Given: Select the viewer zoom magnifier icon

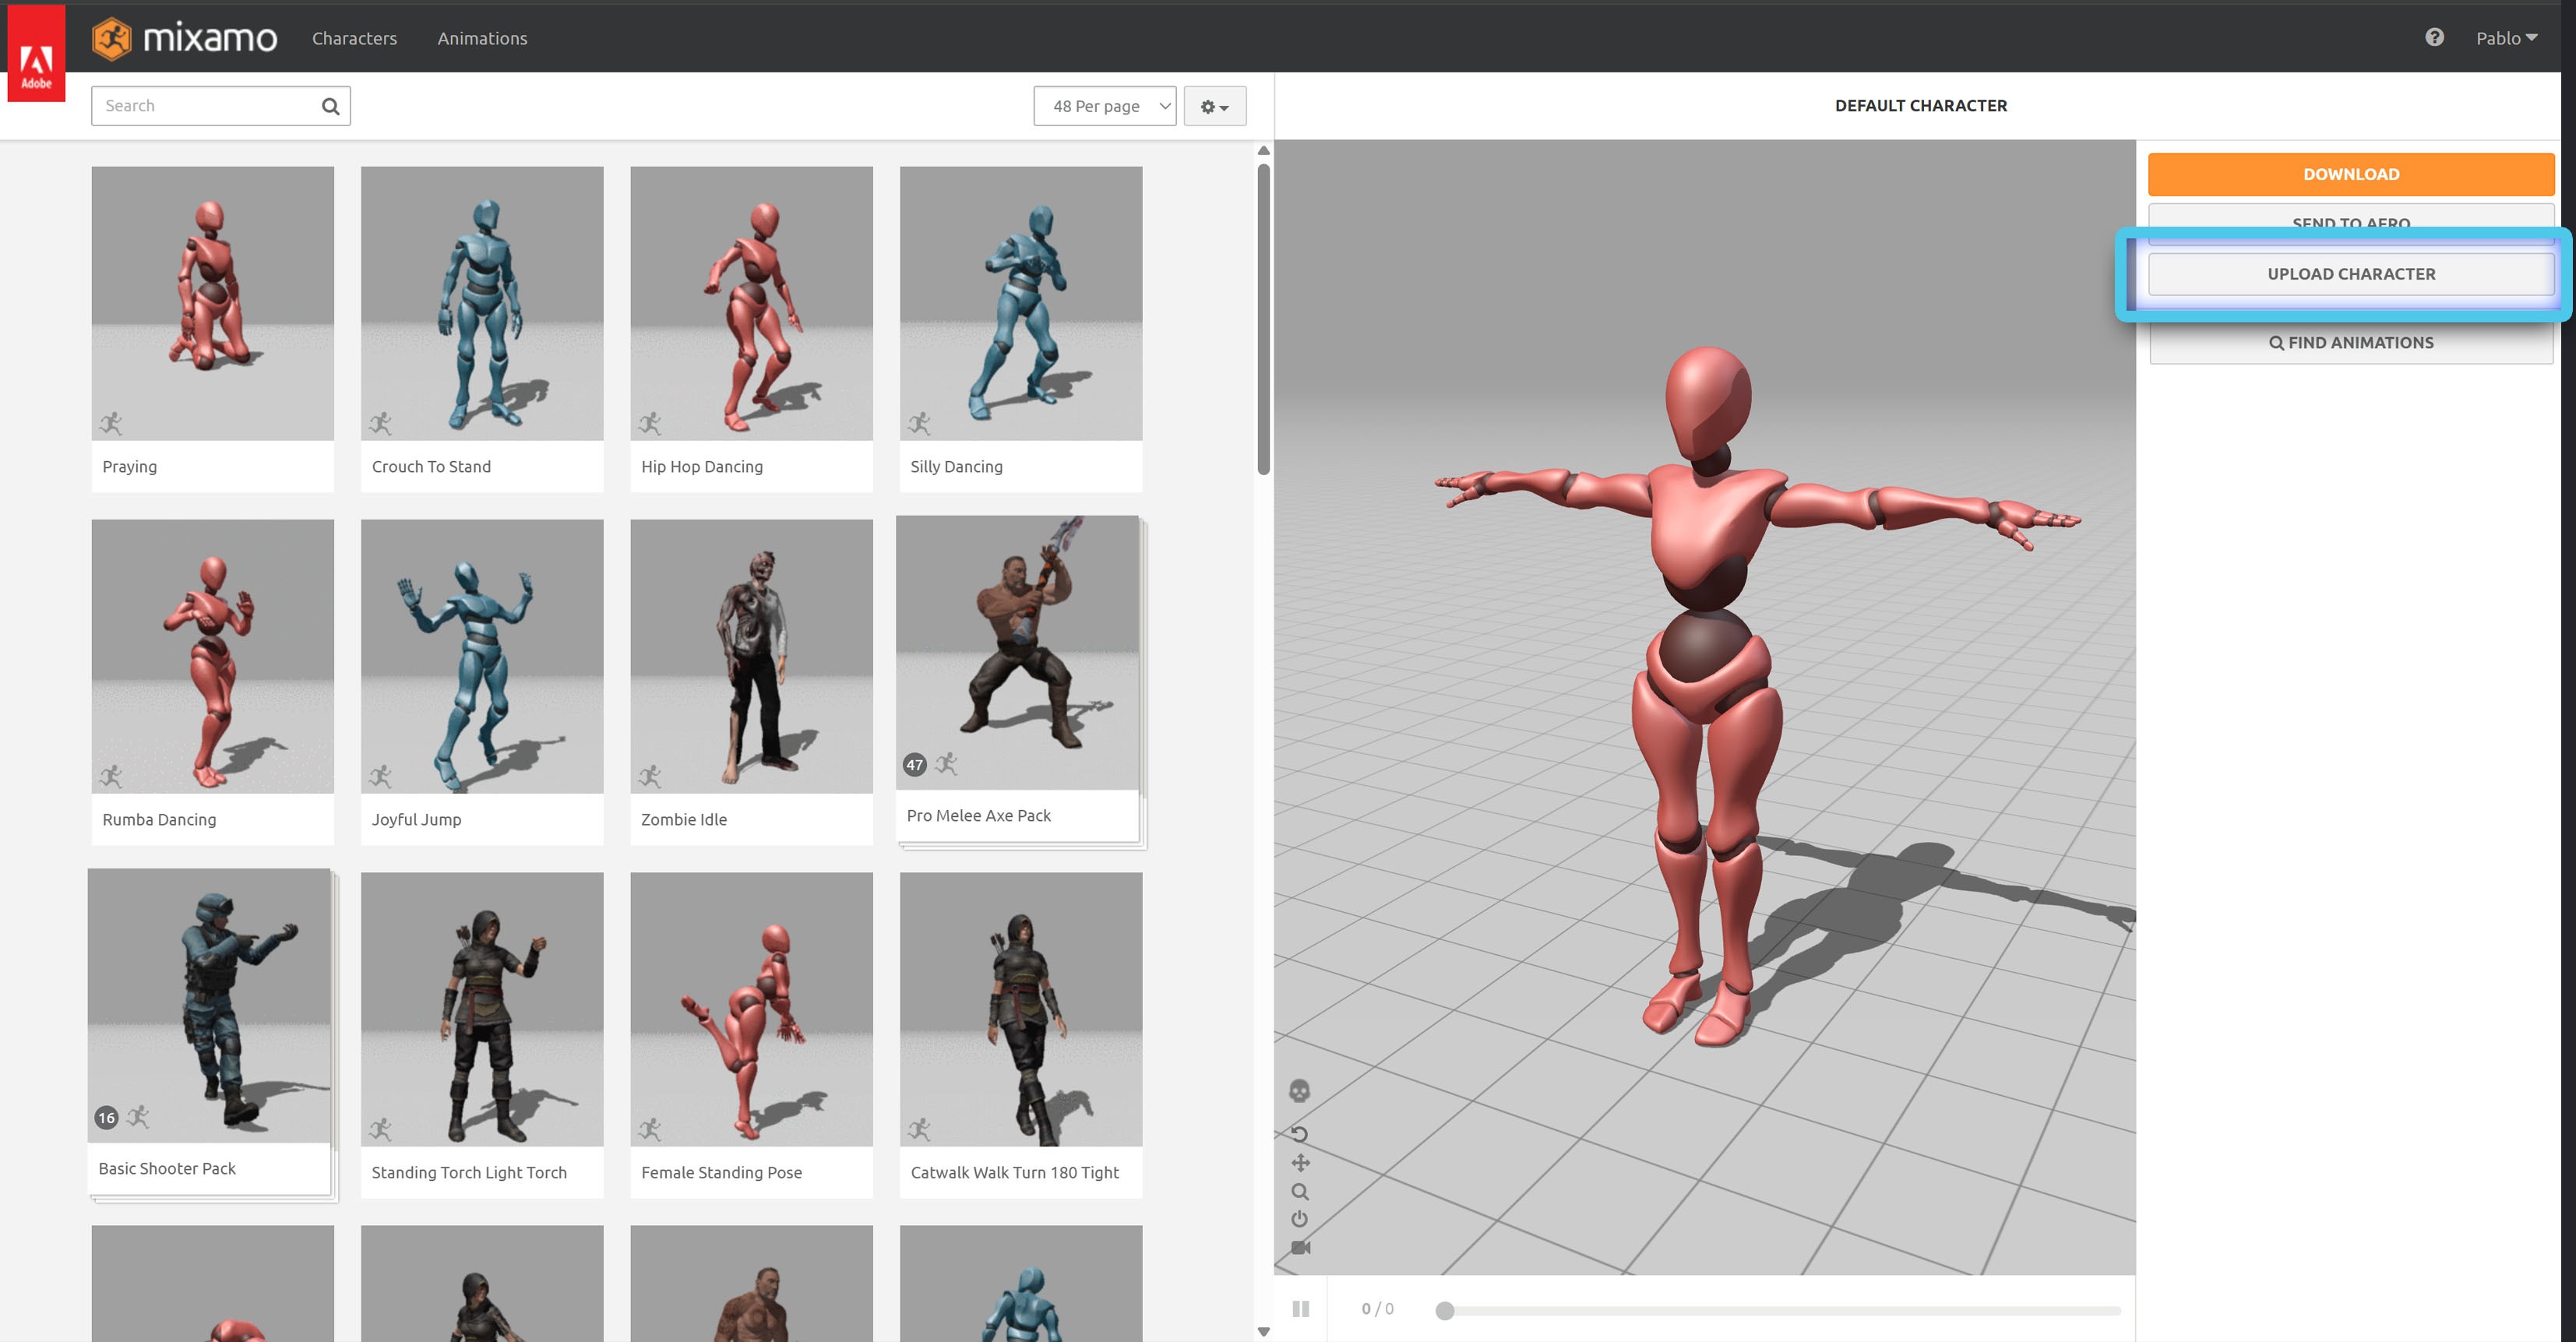Looking at the screenshot, I should point(1300,1191).
